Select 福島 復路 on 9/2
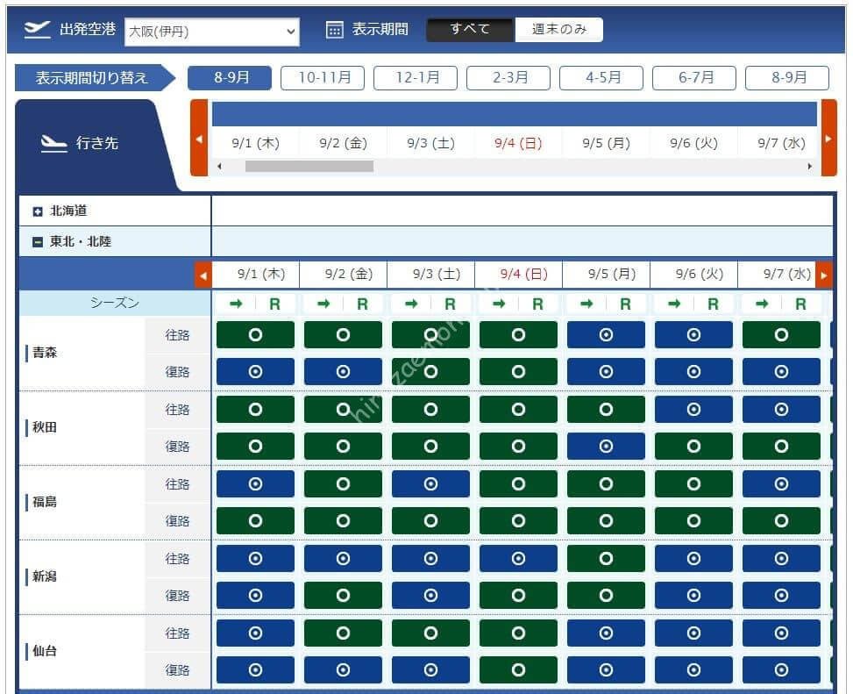 pyautogui.click(x=343, y=521)
